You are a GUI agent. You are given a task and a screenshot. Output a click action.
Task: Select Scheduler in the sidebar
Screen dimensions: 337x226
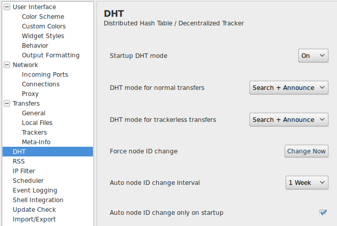(28, 181)
